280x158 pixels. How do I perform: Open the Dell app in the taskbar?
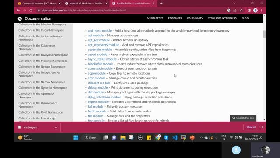click(x=140, y=137)
